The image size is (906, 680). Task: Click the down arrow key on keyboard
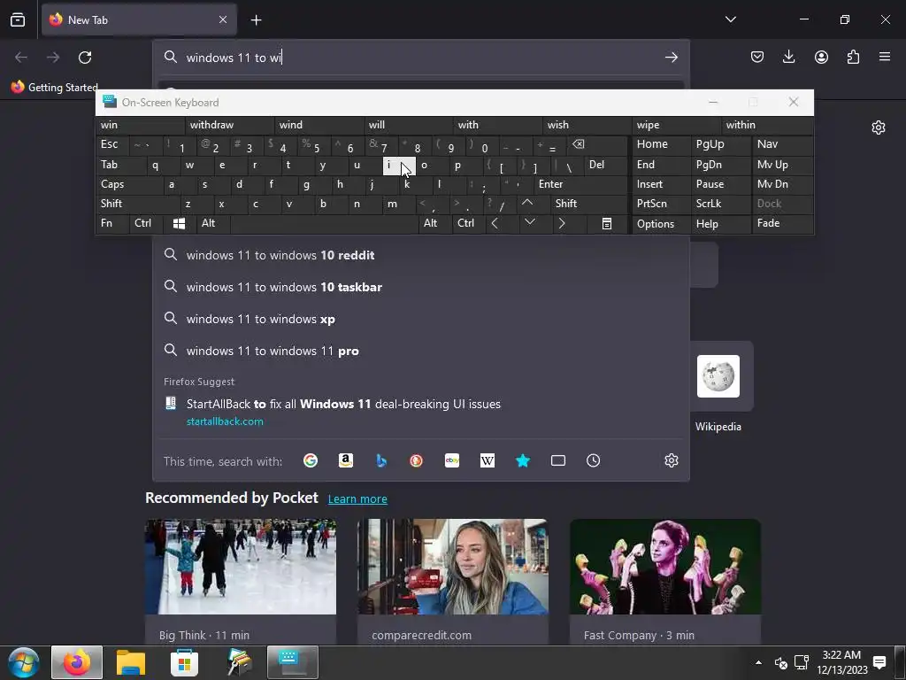point(529,222)
